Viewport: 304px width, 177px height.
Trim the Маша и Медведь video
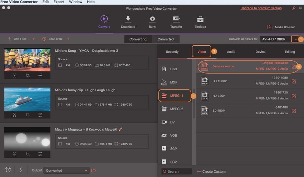pos(15,154)
